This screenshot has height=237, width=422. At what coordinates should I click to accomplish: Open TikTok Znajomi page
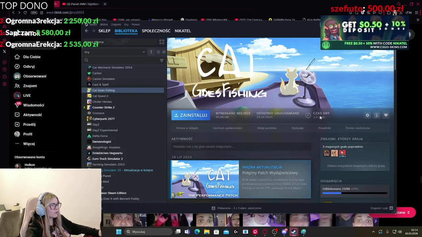coord(25,86)
